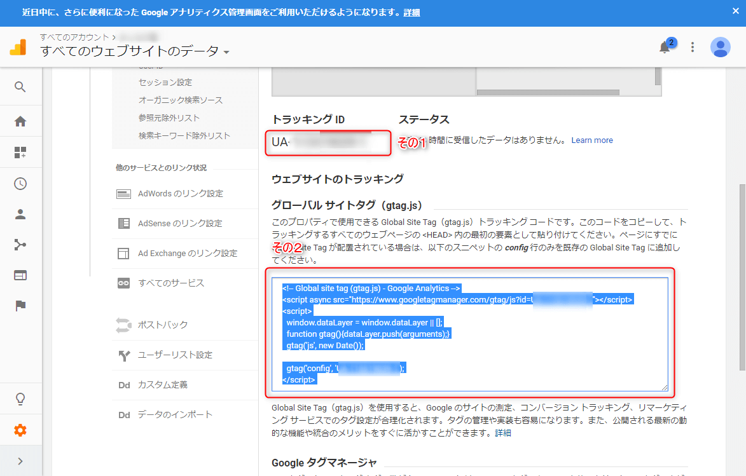Click the Admin gear icon

click(x=20, y=430)
